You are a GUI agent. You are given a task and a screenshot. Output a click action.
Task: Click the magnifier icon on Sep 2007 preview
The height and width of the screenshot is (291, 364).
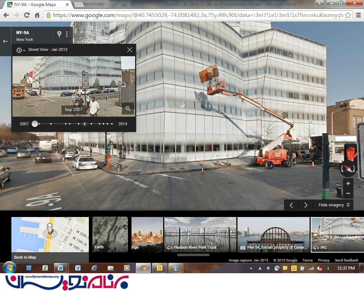coord(128,109)
